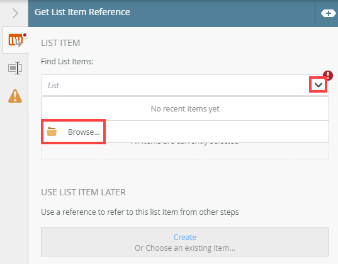Viewport: 338px width, 264px height.
Task: Click the LIST ITEM section heading
Action: [x=60, y=43]
